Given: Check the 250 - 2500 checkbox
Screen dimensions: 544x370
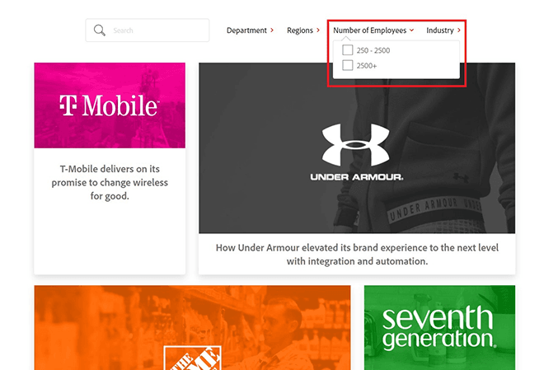Looking at the screenshot, I should coord(347,50).
